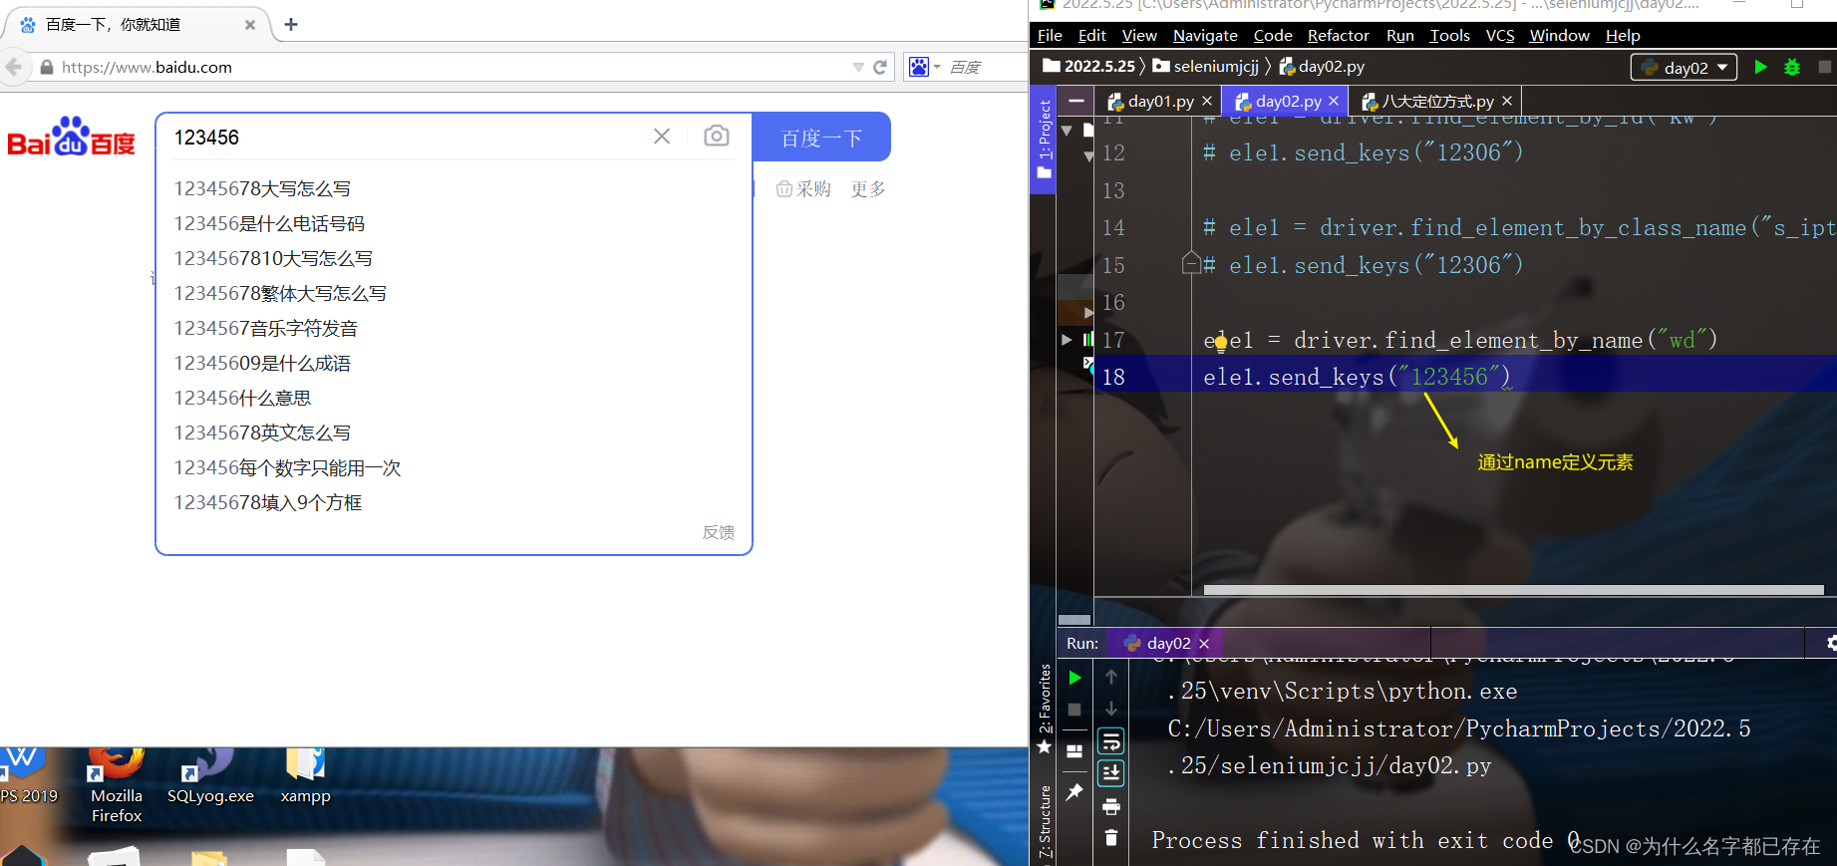Toggle pin tab in the Run panel
Image resolution: width=1837 pixels, height=866 pixels.
click(x=1074, y=792)
